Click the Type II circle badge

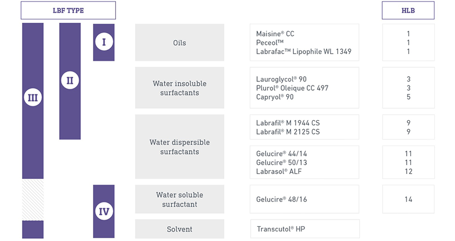tap(70, 81)
